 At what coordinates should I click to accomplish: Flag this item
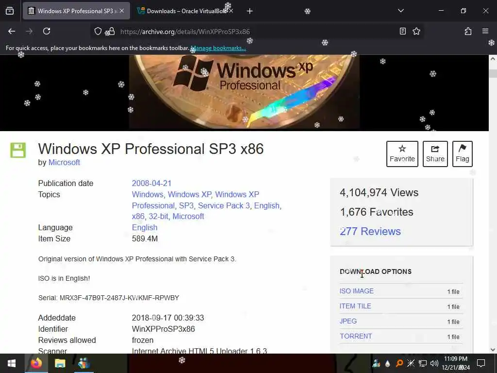[x=463, y=154]
